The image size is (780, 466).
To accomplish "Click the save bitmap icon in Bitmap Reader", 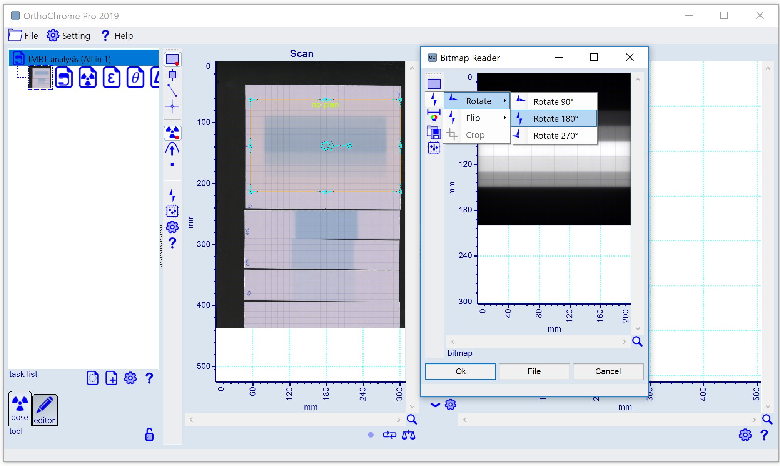I will click(434, 132).
